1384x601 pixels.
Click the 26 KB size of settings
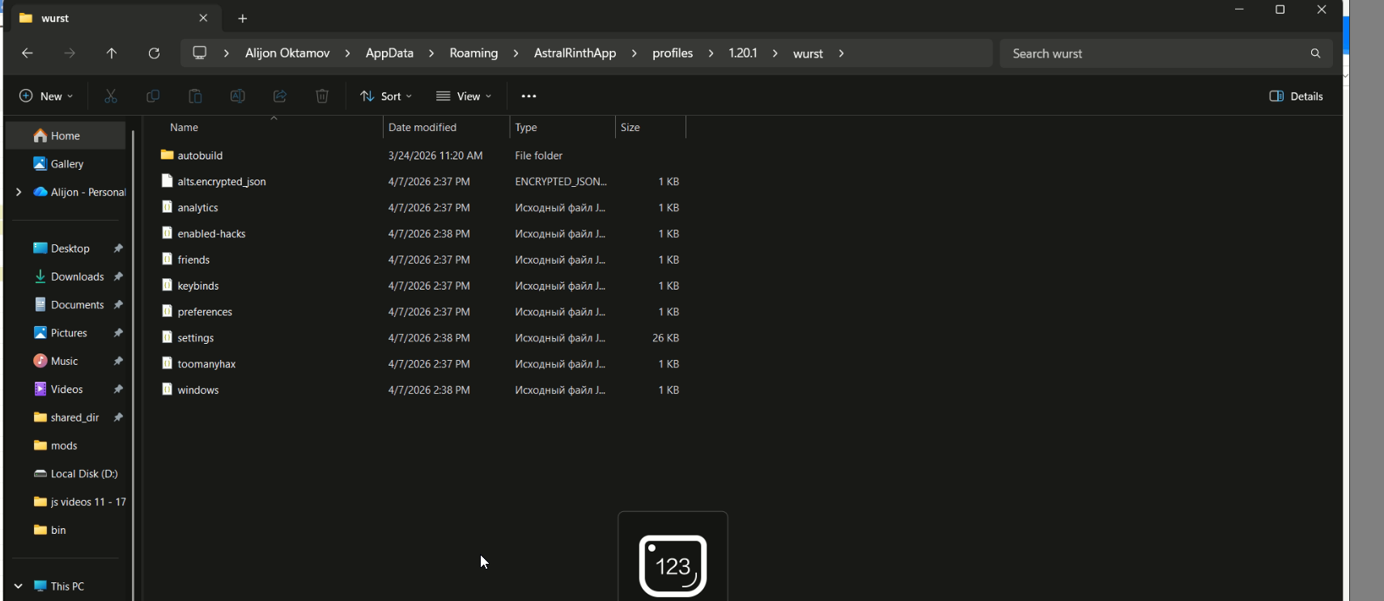pyautogui.click(x=665, y=338)
